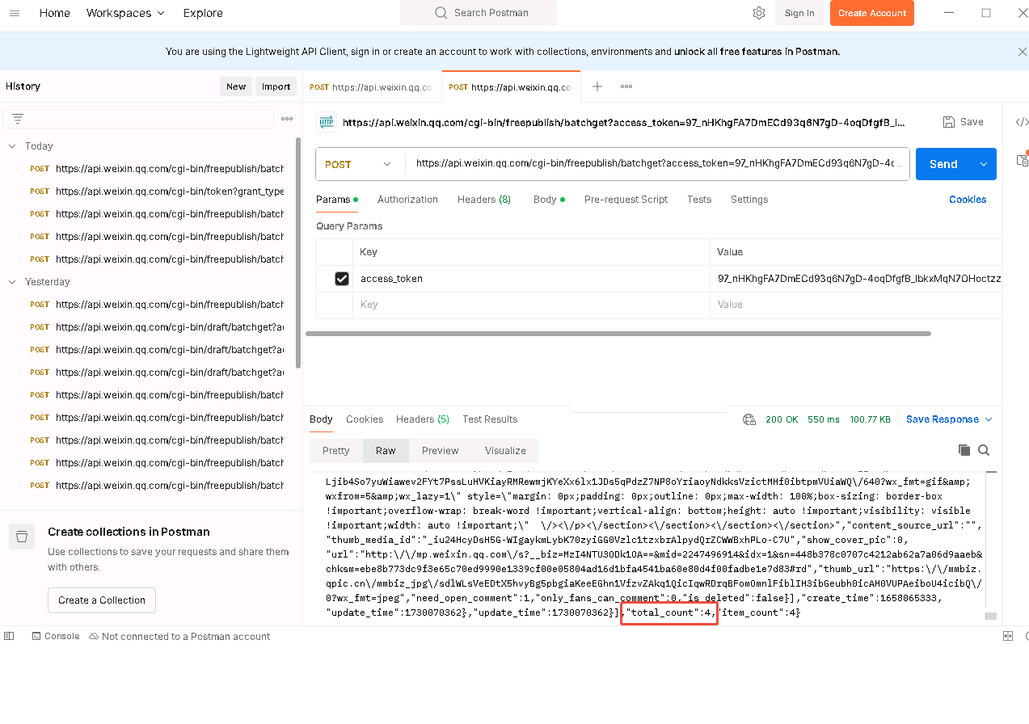Switch response view to Raw
This screenshot has height=724, width=1029.
(x=386, y=451)
